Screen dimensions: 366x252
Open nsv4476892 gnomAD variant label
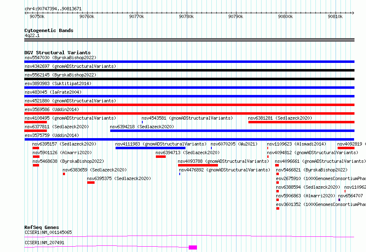tap(225, 170)
